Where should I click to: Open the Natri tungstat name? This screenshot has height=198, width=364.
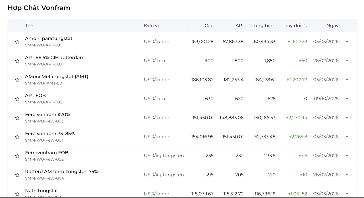point(42,190)
